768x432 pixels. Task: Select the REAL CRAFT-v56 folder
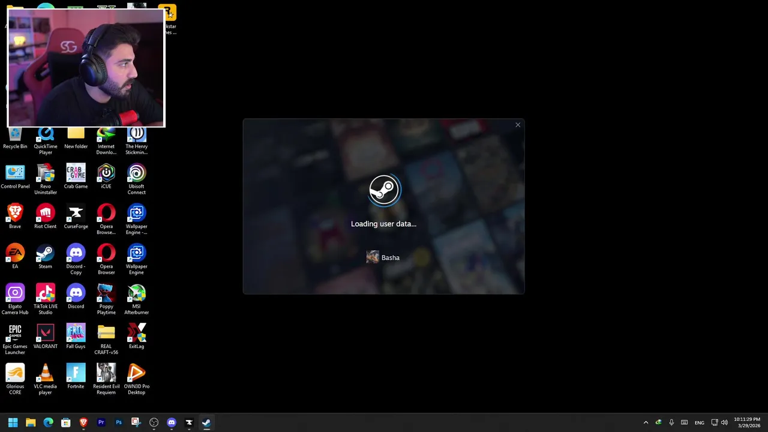point(106,340)
